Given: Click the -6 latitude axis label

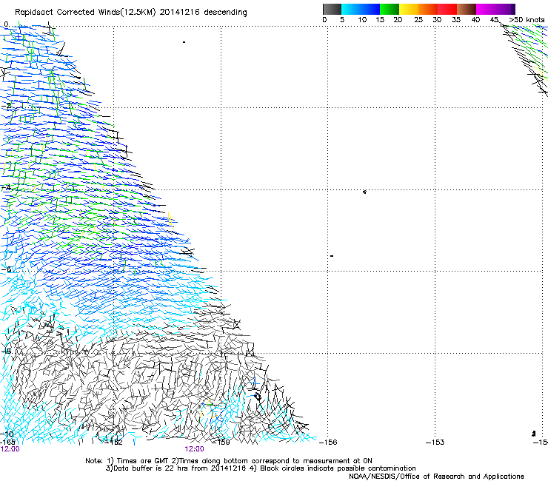Looking at the screenshot, I should point(6,269).
